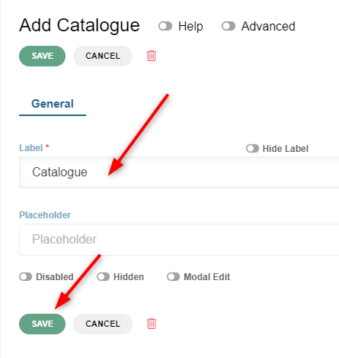Click the top SAVE button
The width and height of the screenshot is (339, 358).
coord(43,56)
